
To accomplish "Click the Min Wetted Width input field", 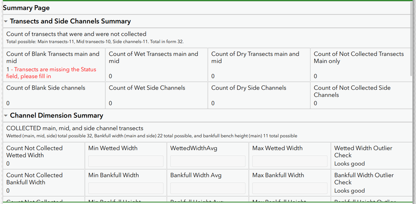I will pos(126,161).
